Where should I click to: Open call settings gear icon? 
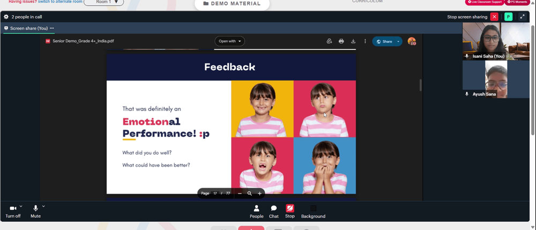[6, 17]
